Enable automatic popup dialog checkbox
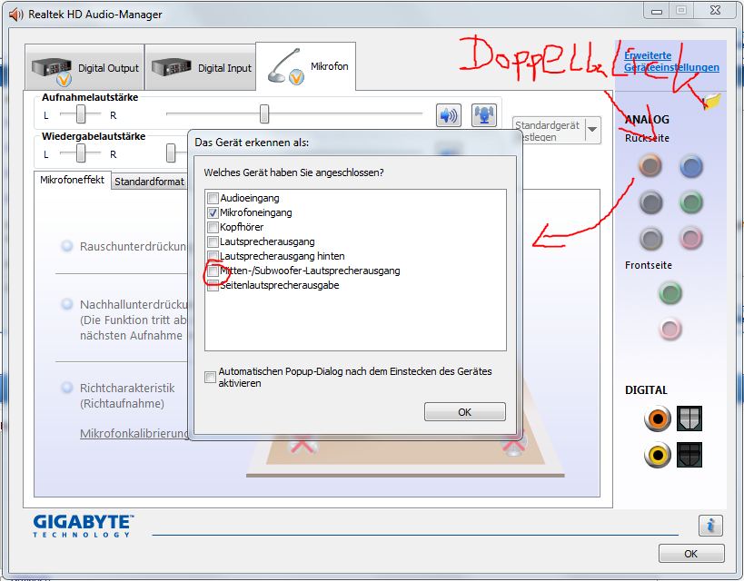Image resolution: width=744 pixels, height=581 pixels. (210, 377)
